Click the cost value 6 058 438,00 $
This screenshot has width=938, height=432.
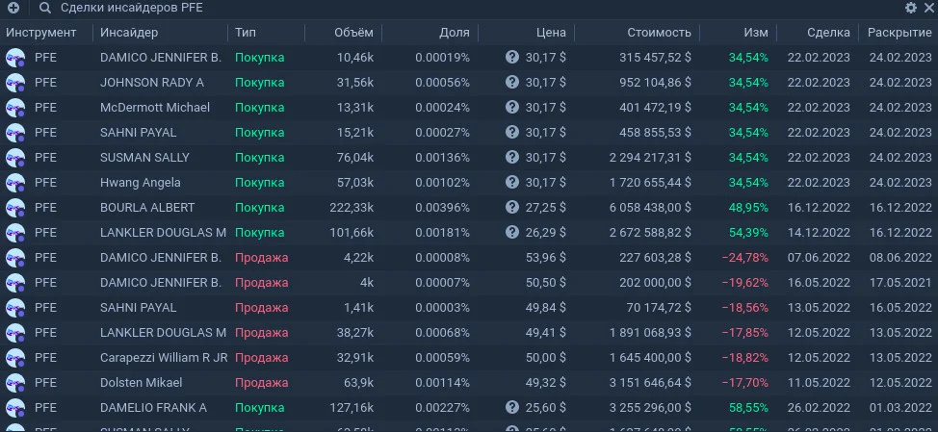651,207
